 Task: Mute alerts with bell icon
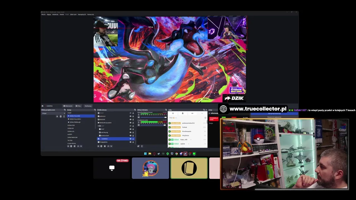pyautogui.click(x=183, y=113)
